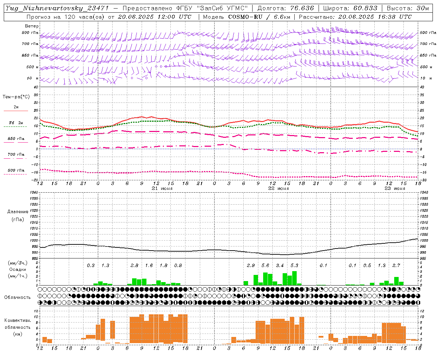Image resolution: width=438 pixels, height=351 pixels.
Task: Click the Высота: 30м value
Action: pos(408,8)
